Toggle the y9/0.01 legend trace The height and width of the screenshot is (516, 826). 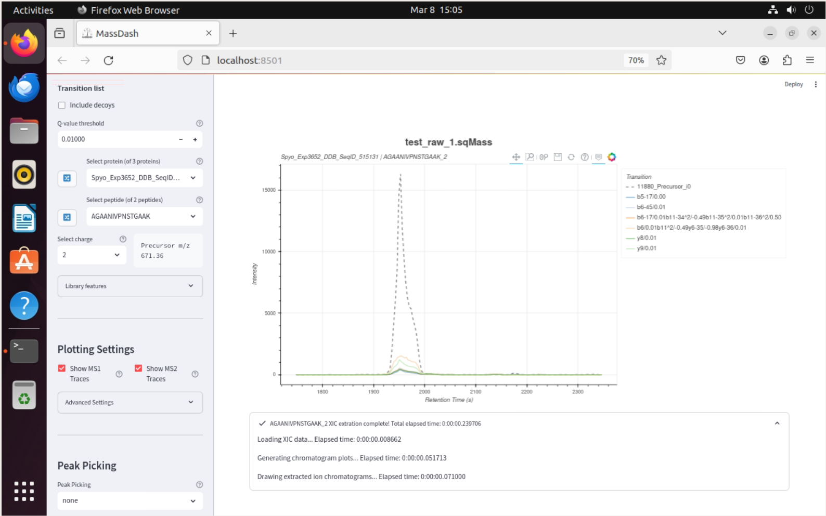click(641, 248)
